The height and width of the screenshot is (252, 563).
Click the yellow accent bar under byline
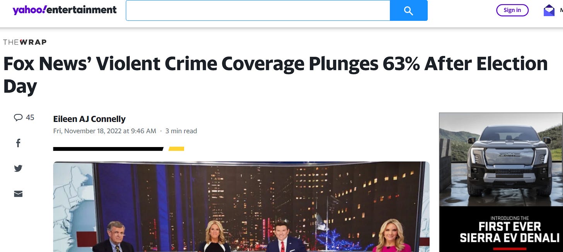pos(176,149)
